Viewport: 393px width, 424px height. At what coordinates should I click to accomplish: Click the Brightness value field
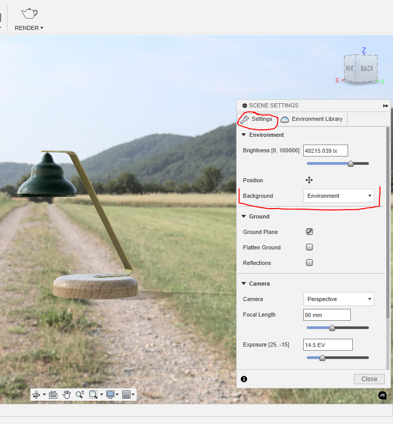point(325,151)
